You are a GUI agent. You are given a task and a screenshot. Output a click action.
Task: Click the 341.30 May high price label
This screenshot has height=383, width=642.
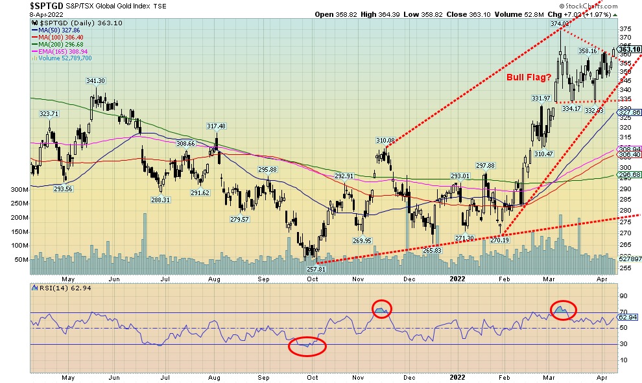(x=95, y=81)
